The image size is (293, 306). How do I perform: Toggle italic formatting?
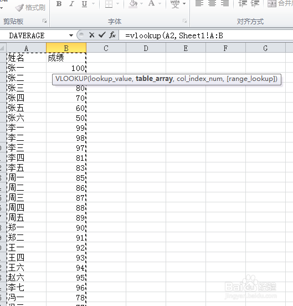point(71,4)
